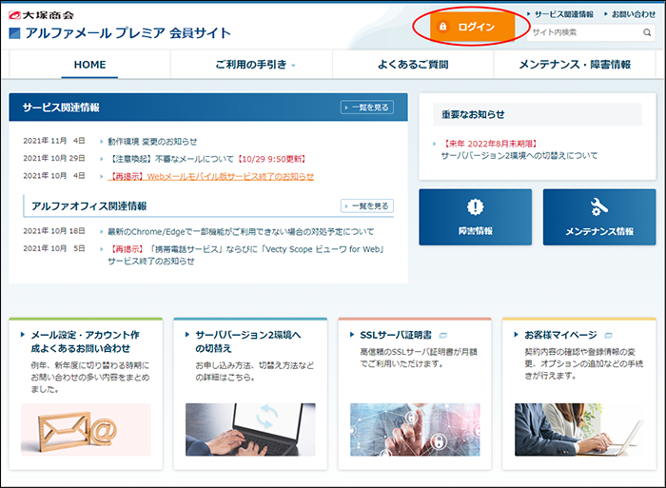
Task: Open メール設定・アカウント作成よくあるお問い合わせ card title
Action: [85, 342]
